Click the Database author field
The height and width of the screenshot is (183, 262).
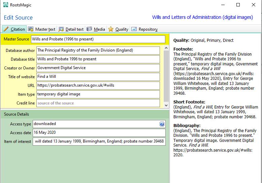pos(98,50)
